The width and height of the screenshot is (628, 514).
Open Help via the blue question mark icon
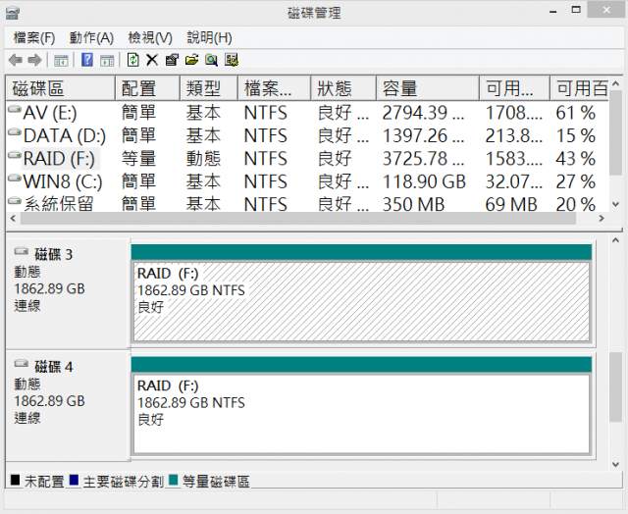pyautogui.click(x=87, y=60)
